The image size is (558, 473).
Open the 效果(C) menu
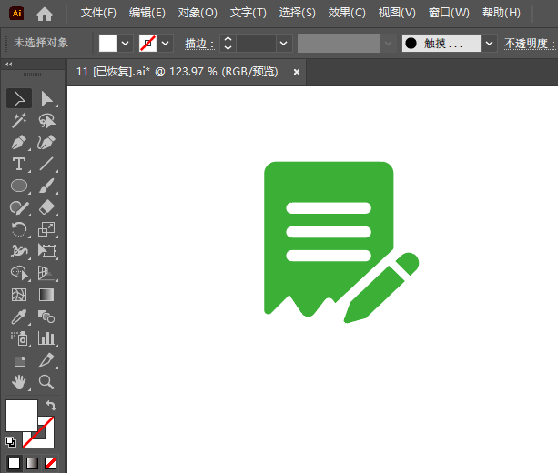click(x=347, y=13)
